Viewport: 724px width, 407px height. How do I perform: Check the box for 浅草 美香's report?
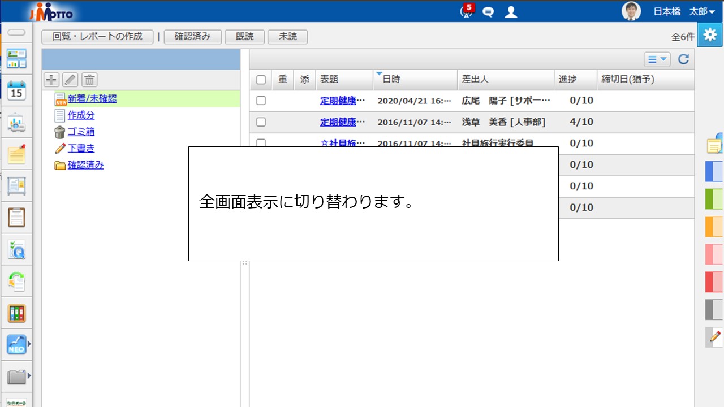pyautogui.click(x=261, y=122)
